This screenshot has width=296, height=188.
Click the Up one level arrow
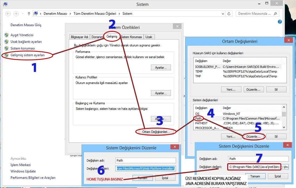[x=29, y=14]
